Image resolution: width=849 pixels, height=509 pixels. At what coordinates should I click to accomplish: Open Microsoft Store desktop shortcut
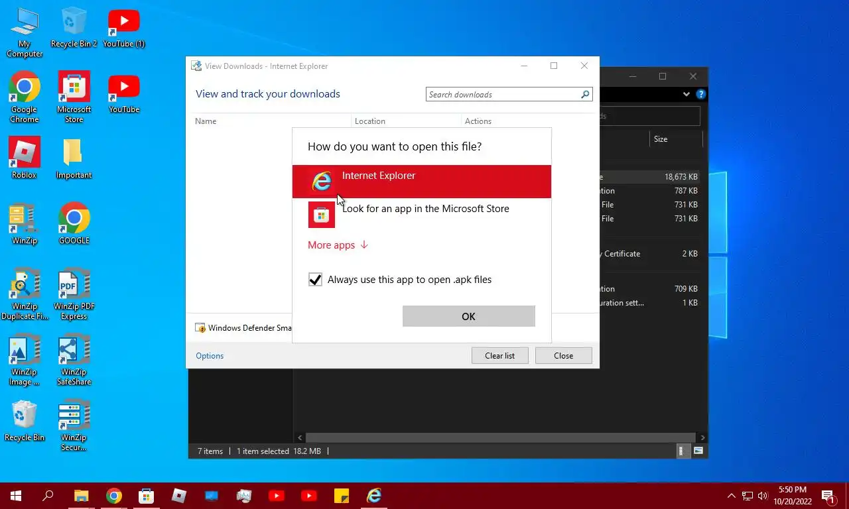[74, 97]
